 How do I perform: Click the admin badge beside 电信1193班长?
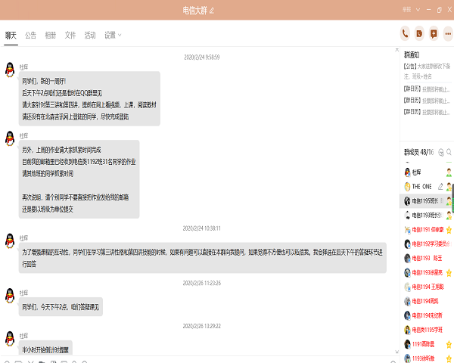[449, 216]
